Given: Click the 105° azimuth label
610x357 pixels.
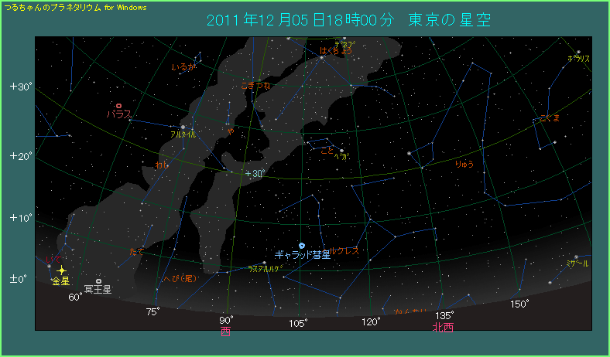Looking at the screenshot, I should [x=298, y=322].
